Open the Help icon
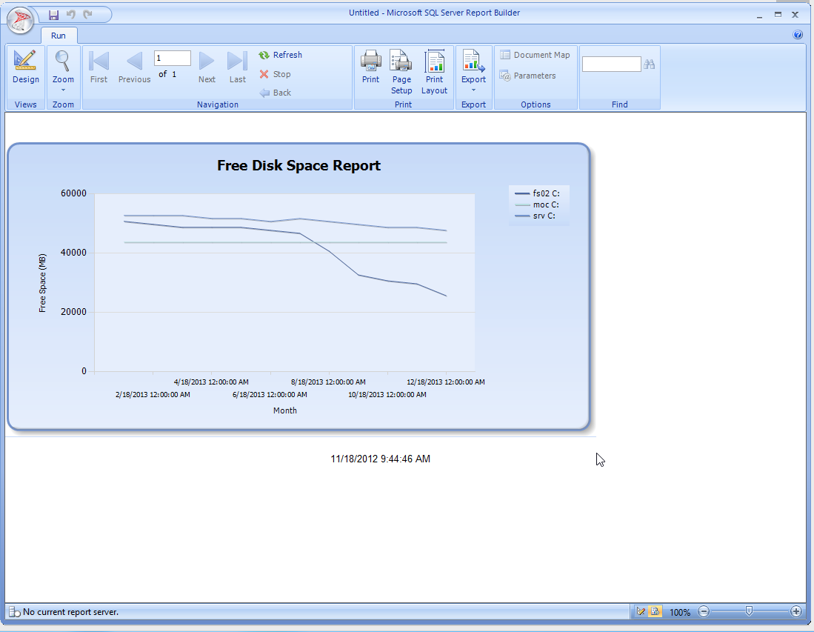This screenshot has width=814, height=632. (x=798, y=35)
